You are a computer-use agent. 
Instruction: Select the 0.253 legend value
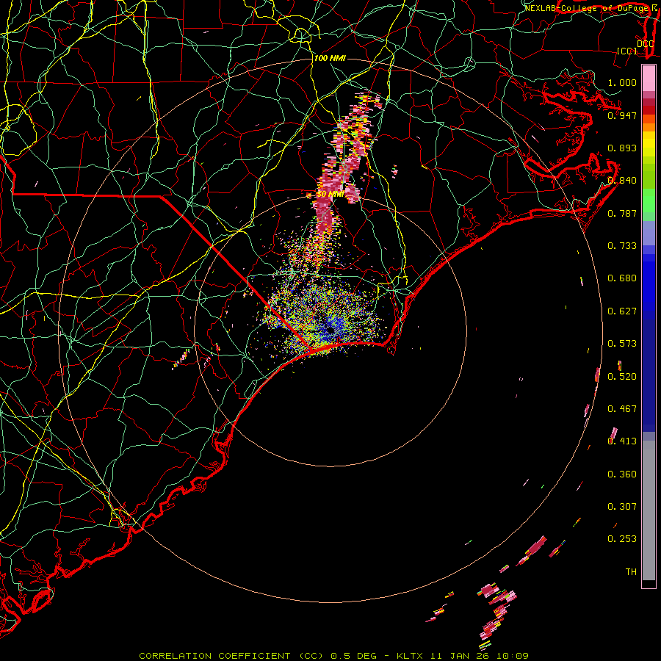tap(622, 539)
